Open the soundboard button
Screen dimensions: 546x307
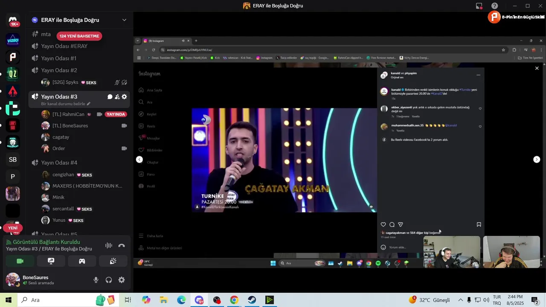point(113,261)
